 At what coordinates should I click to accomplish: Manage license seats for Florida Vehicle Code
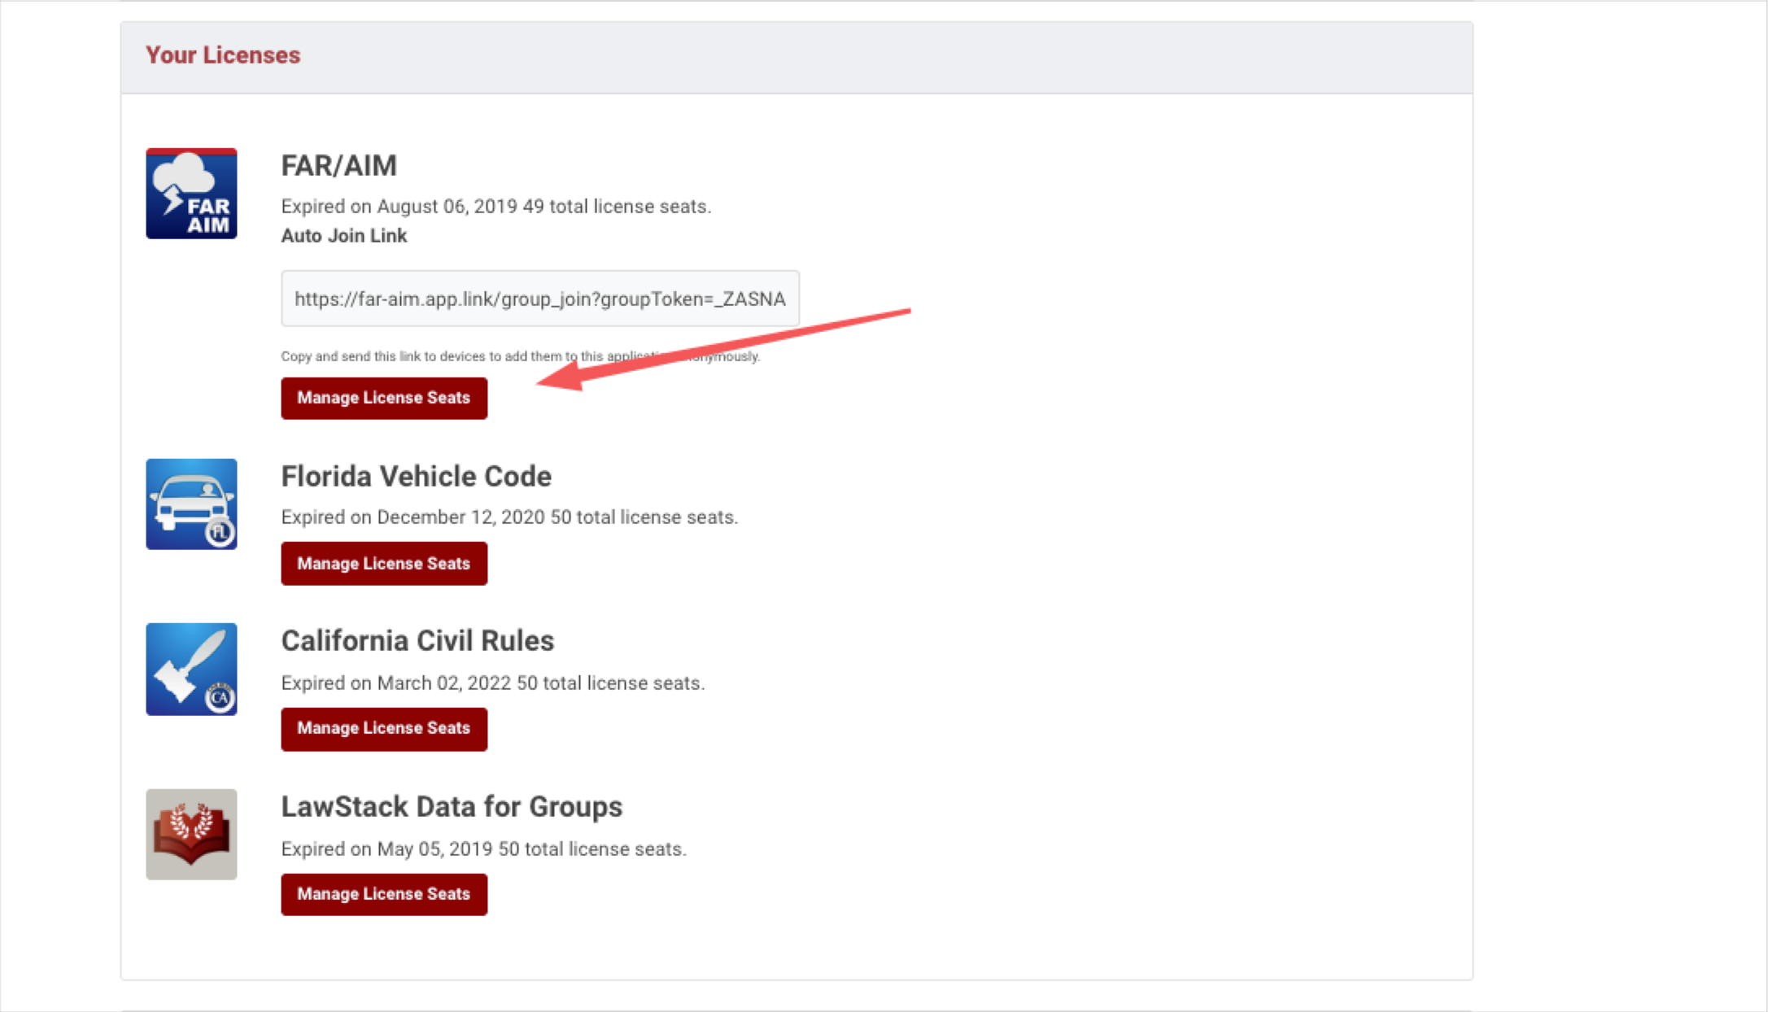384,563
